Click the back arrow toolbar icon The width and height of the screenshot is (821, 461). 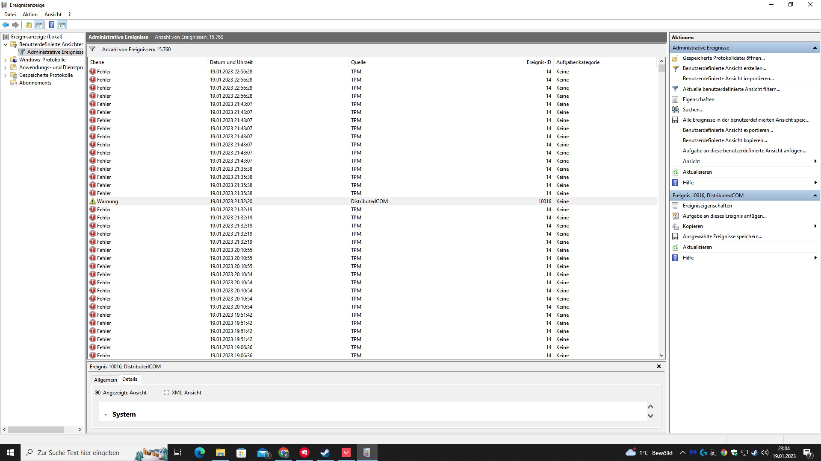[6, 25]
